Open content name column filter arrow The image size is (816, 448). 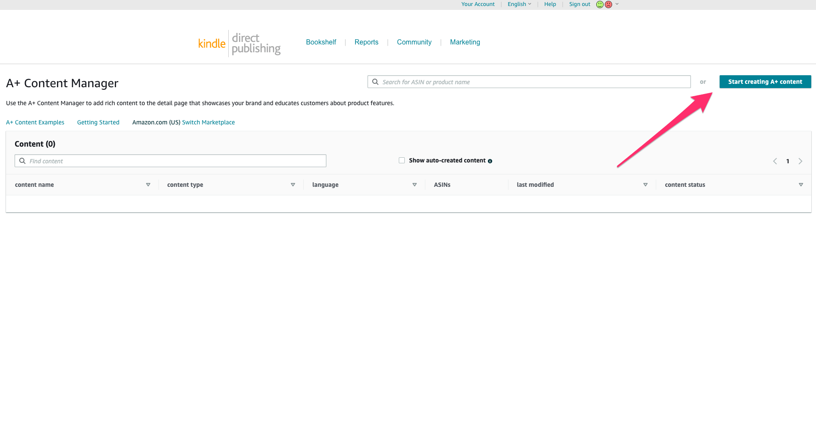pos(148,185)
